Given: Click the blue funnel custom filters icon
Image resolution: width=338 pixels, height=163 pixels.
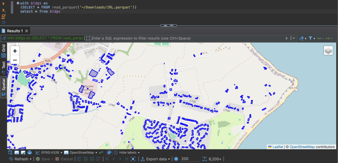Looking at the screenshot, I should 310,38.
